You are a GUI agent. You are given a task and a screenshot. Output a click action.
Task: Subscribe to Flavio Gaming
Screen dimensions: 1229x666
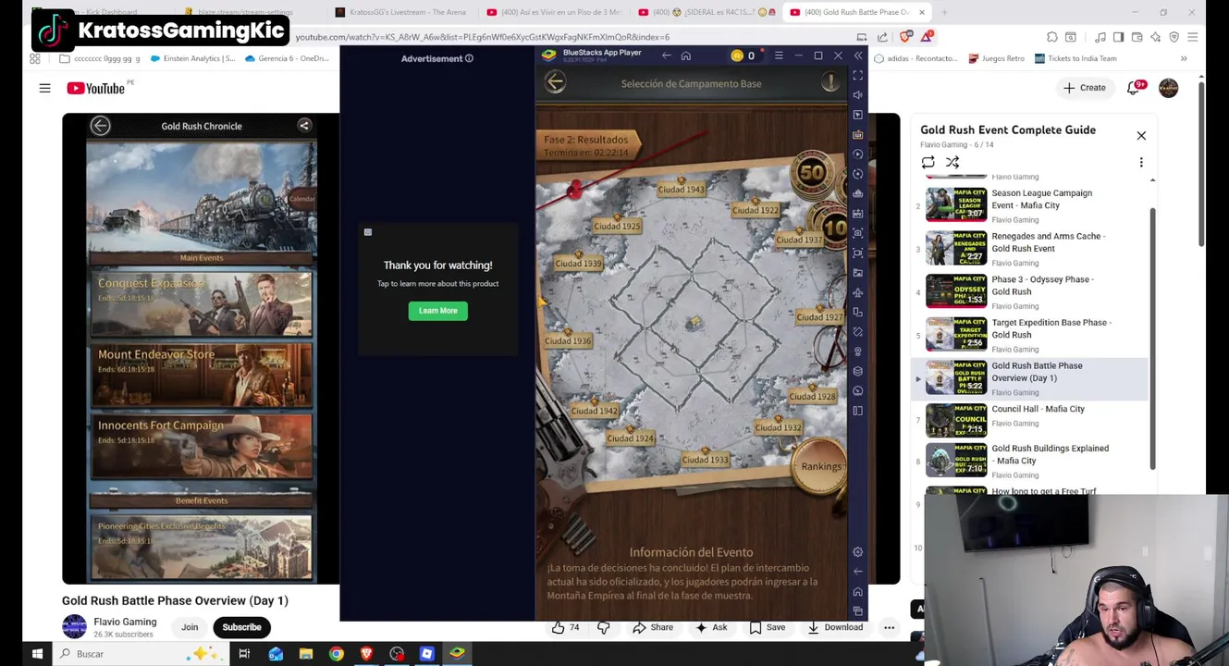[241, 627]
